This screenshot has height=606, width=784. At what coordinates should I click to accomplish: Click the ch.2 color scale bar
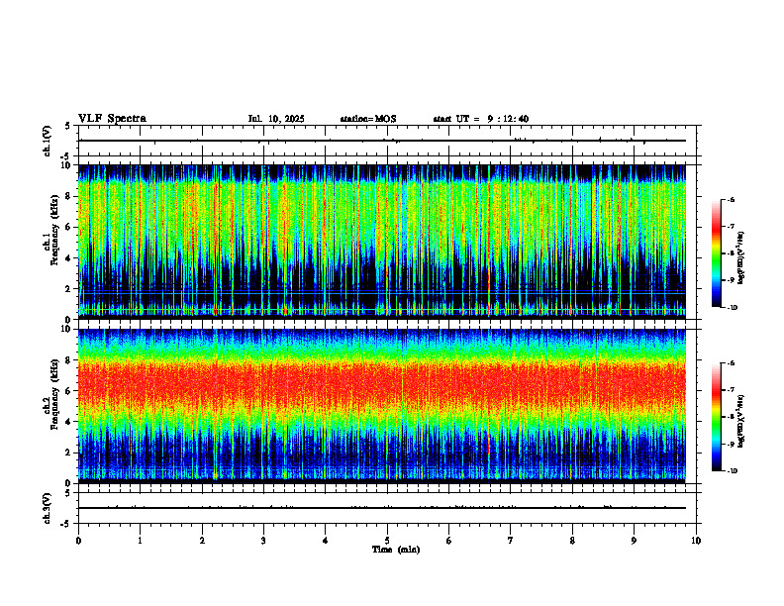point(717,417)
